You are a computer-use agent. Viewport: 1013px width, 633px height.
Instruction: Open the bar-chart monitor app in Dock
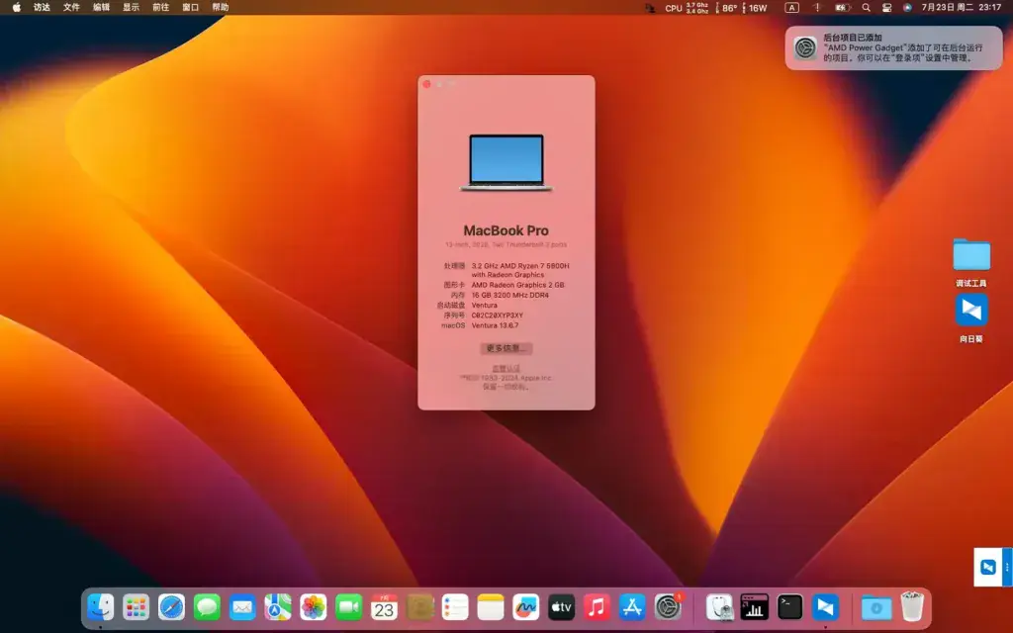pos(755,607)
